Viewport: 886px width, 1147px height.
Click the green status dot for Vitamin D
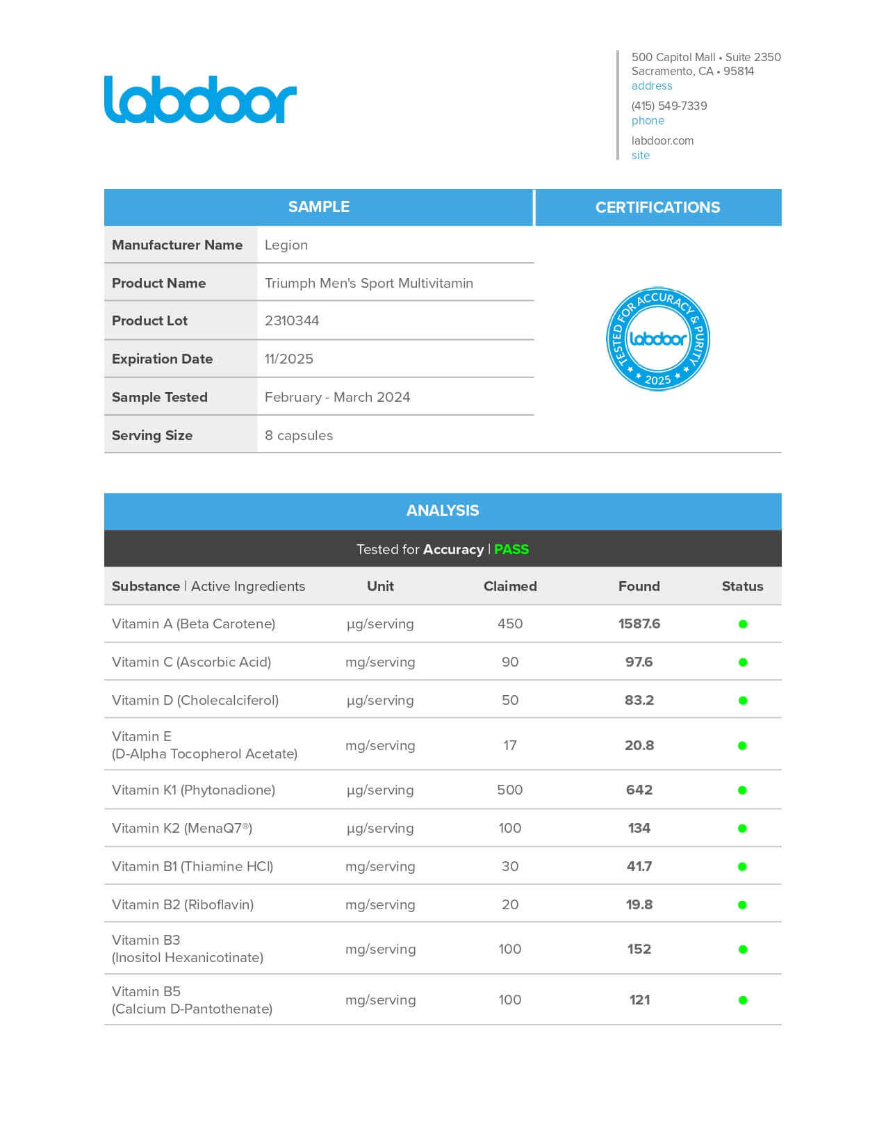(742, 701)
